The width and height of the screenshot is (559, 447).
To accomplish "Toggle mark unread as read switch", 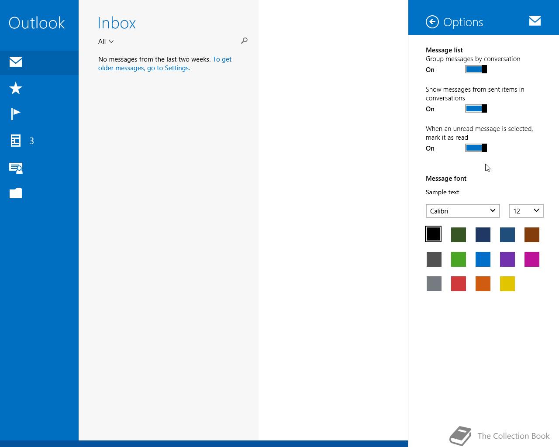I will (x=476, y=148).
